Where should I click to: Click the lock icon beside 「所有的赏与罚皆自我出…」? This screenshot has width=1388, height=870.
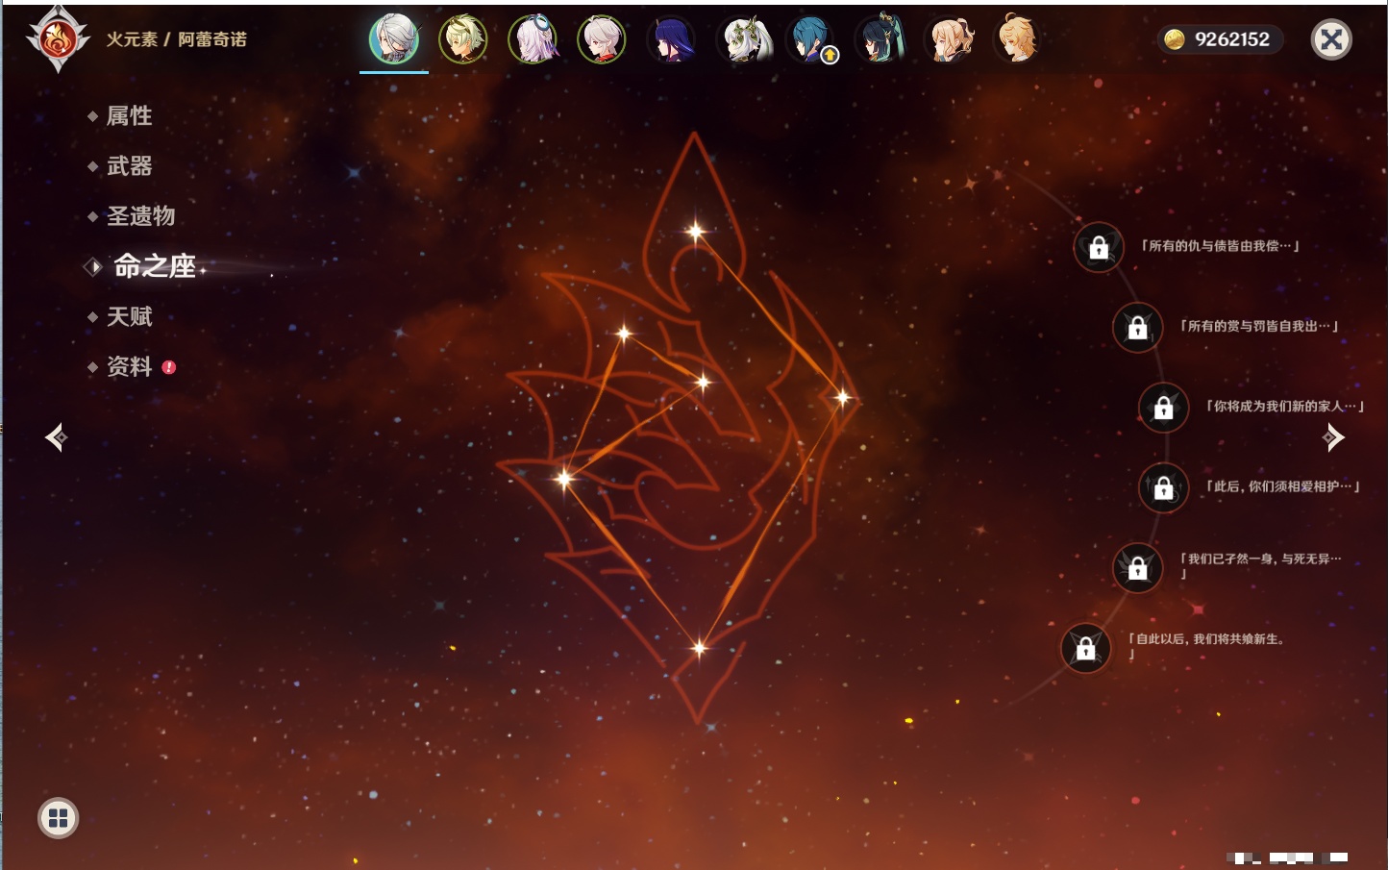pos(1138,328)
